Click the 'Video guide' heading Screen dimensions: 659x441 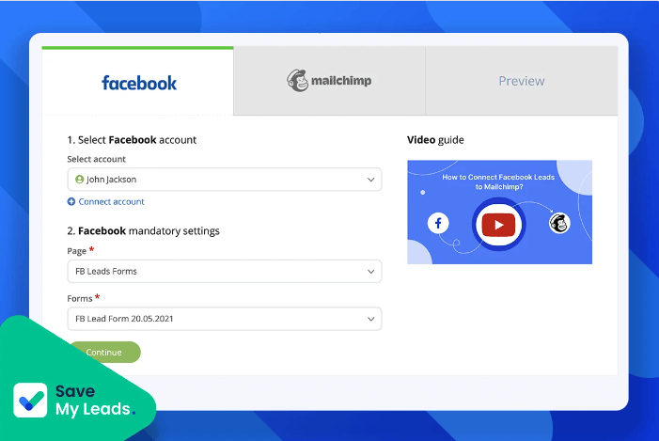click(435, 140)
